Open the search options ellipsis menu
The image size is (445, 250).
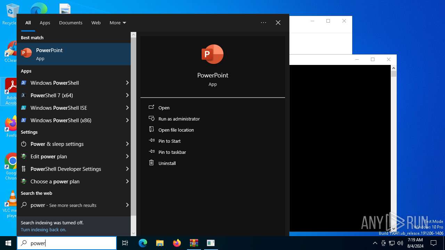coord(264,23)
